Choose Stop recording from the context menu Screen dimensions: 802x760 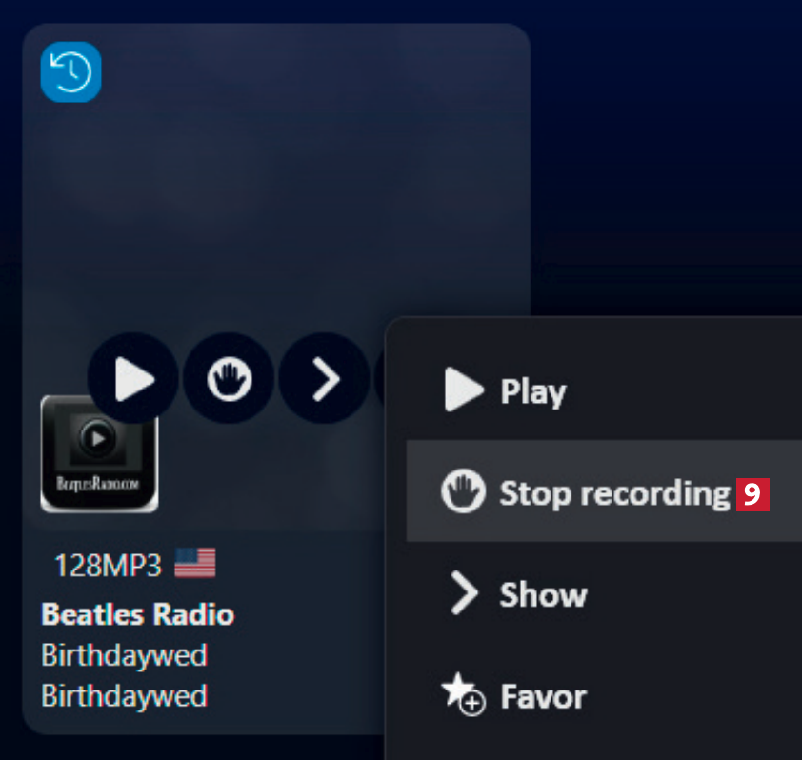click(604, 491)
